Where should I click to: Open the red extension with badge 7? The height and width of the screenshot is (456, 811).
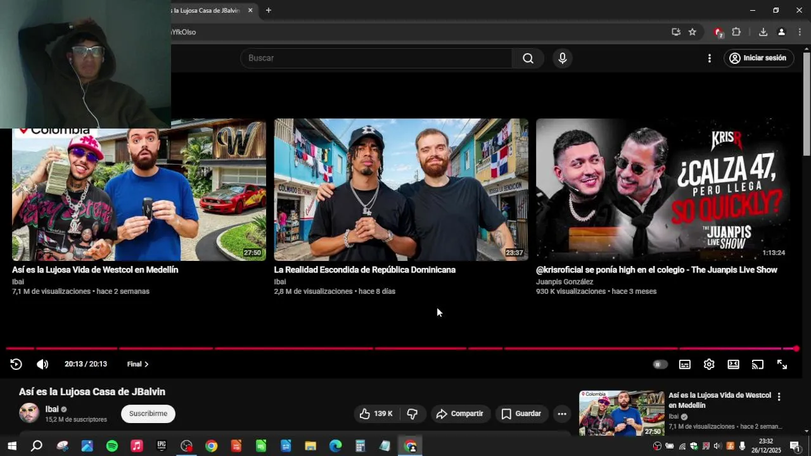pos(718,32)
